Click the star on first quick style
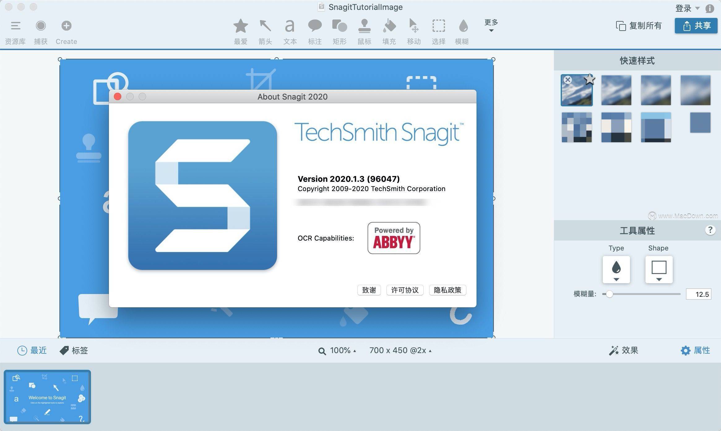 pos(590,79)
